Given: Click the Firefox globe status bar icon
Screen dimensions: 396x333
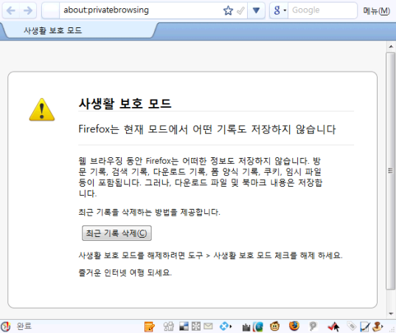Looking at the screenshot, I should click(x=294, y=326).
